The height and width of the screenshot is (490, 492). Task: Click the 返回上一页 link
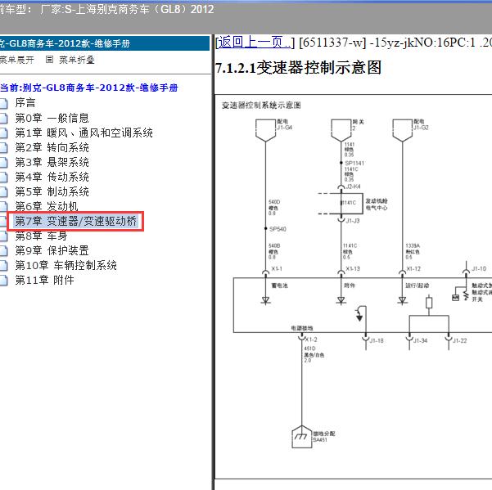[x=254, y=42]
